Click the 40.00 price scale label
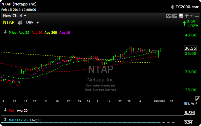The height and width of the screenshot is (126, 201). tap(190, 35)
